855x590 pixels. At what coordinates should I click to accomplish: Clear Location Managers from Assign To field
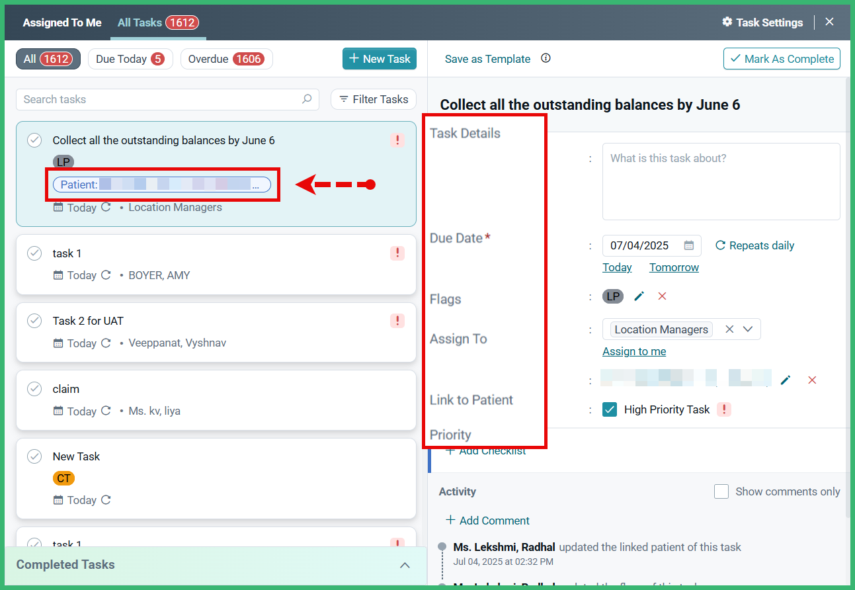tap(729, 329)
